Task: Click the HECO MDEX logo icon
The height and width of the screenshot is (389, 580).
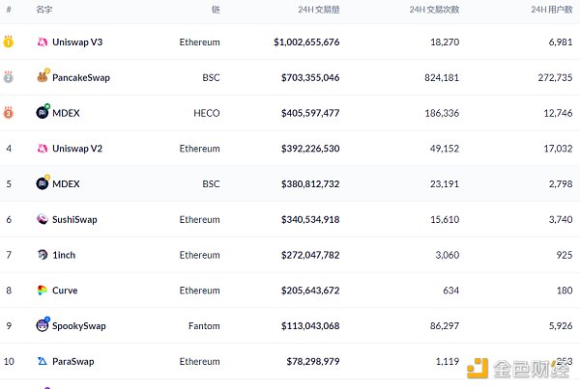Action: tap(43, 113)
